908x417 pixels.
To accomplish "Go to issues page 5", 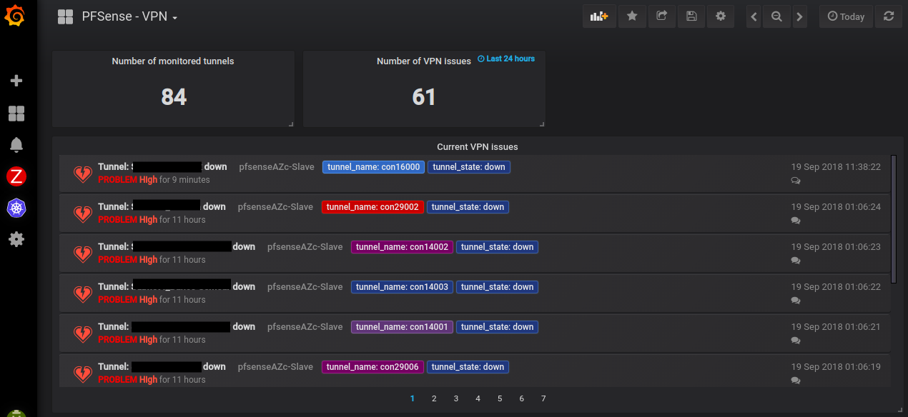I will (x=500, y=398).
